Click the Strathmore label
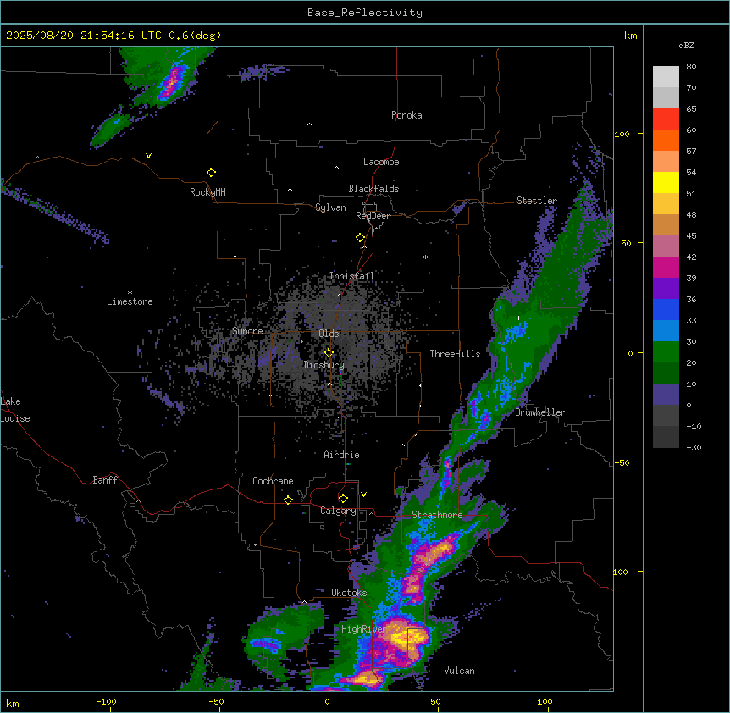The width and height of the screenshot is (730, 713). (x=437, y=515)
